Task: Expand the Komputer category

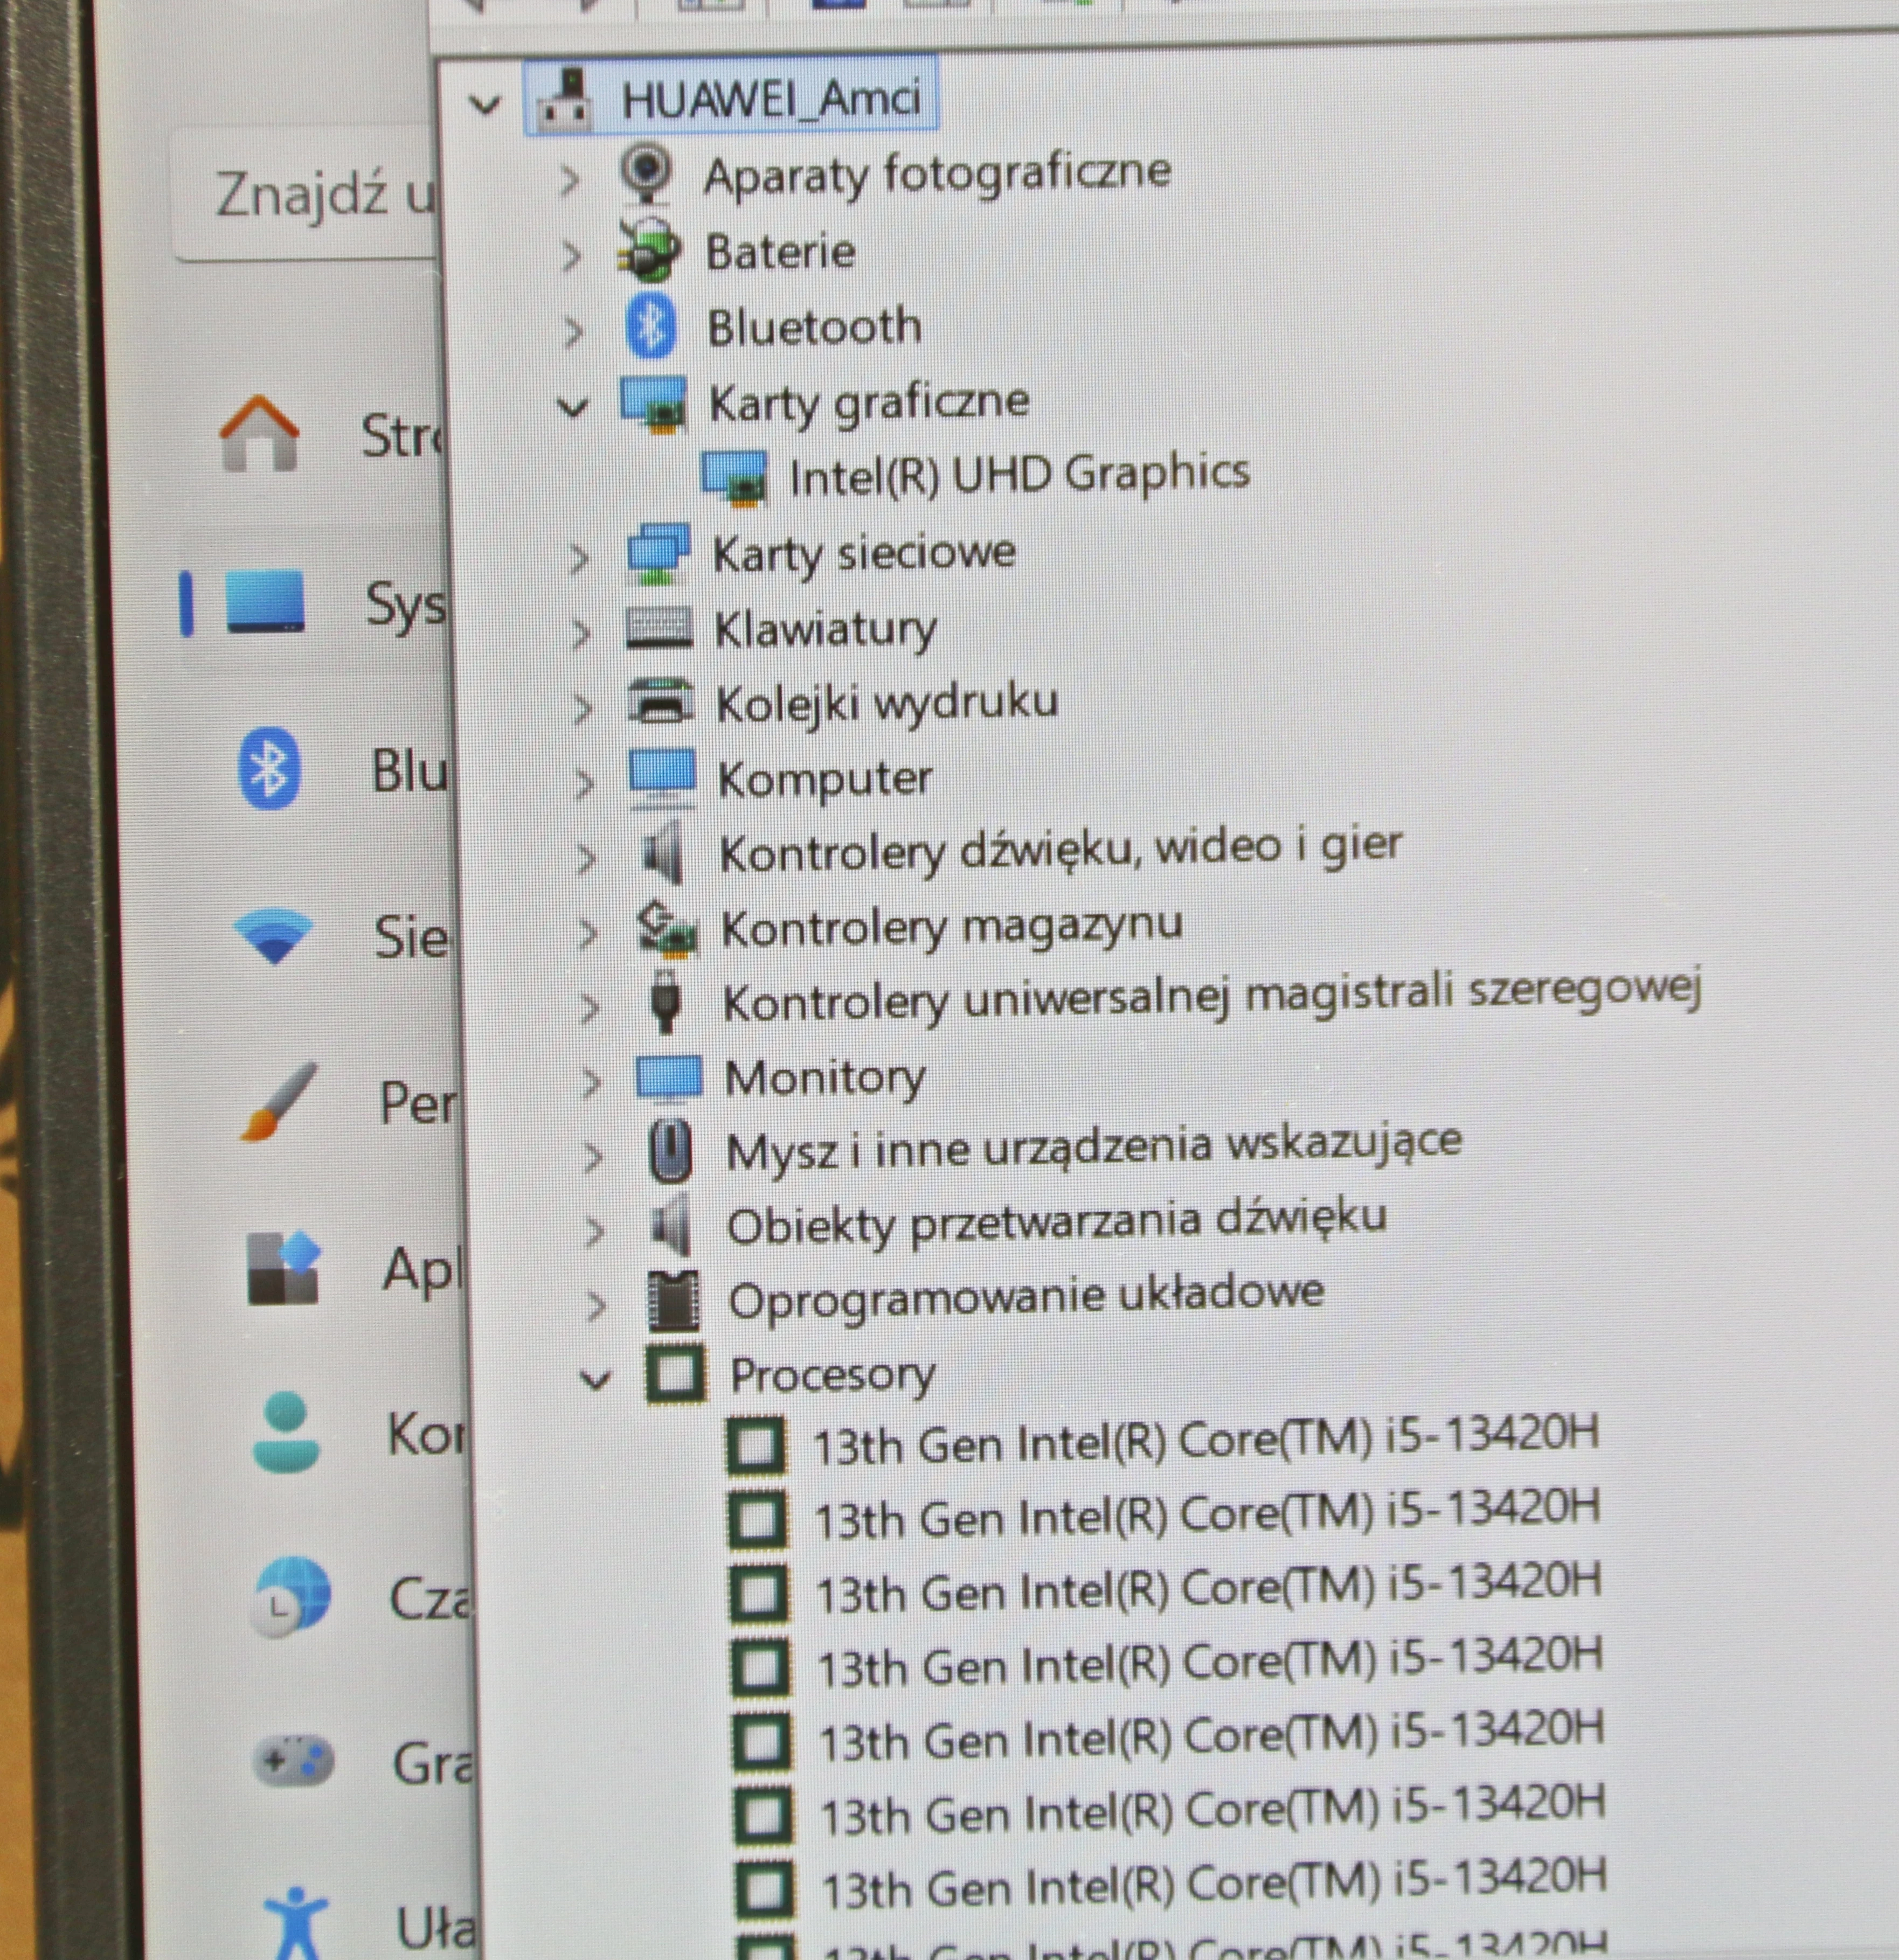Action: (x=584, y=783)
